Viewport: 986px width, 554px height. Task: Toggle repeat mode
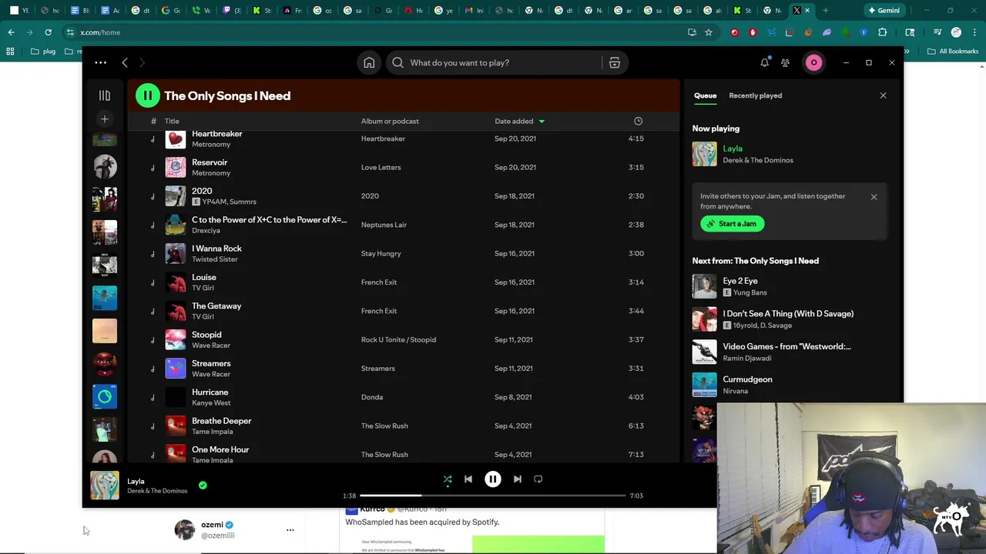pyautogui.click(x=538, y=479)
